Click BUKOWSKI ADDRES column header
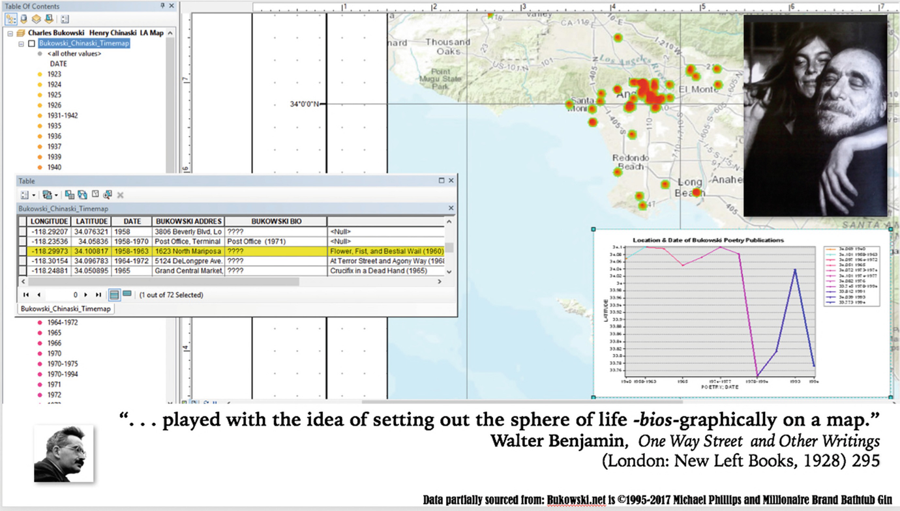This screenshot has width=900, height=511. click(x=188, y=222)
